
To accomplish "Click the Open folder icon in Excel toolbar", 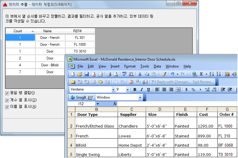I will (79, 74).
